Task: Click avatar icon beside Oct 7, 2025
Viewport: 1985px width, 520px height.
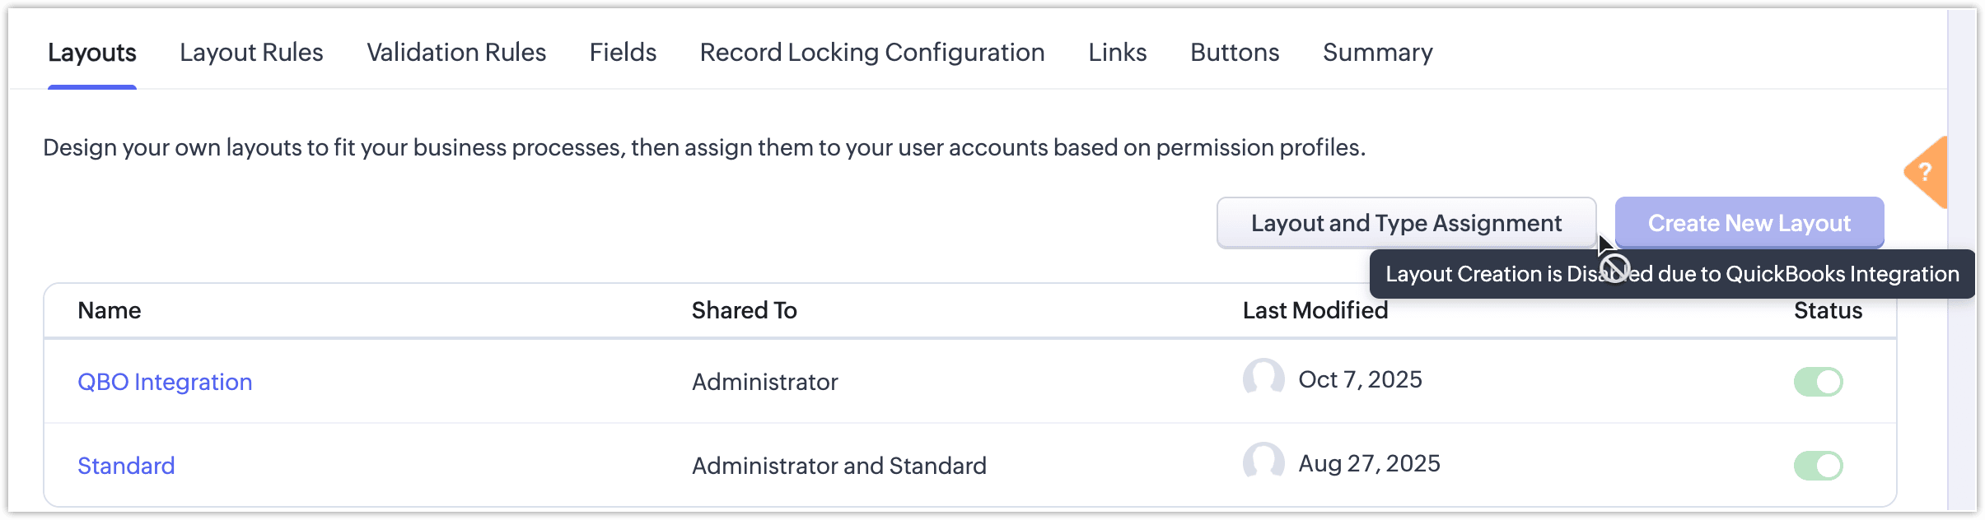Action: [1263, 379]
